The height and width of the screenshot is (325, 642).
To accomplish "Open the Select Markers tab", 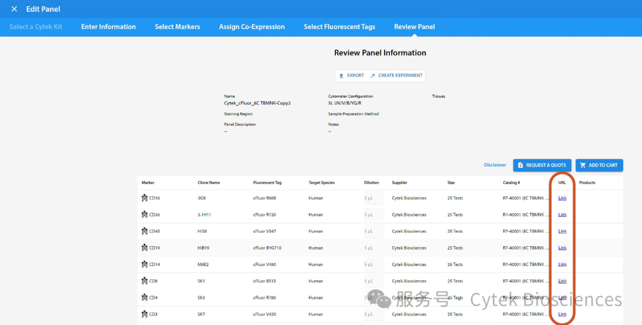I will click(x=177, y=27).
